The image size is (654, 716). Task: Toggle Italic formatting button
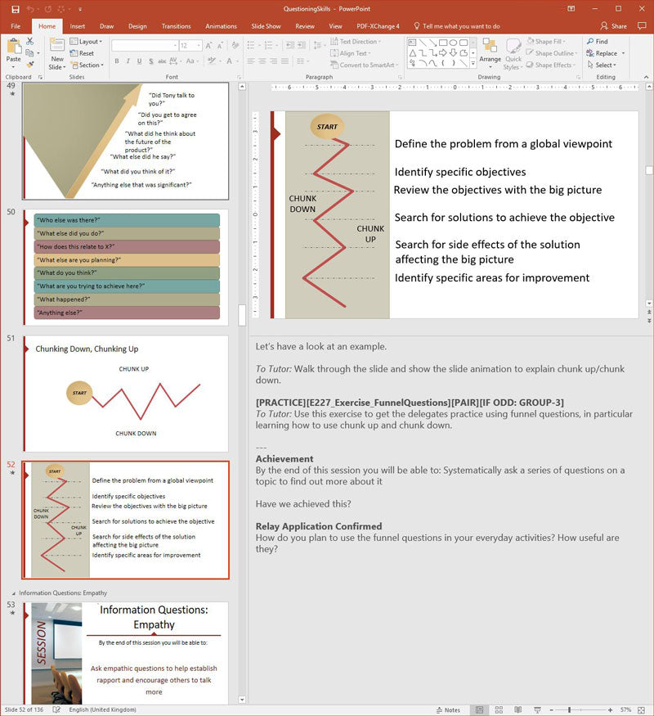[x=128, y=61]
